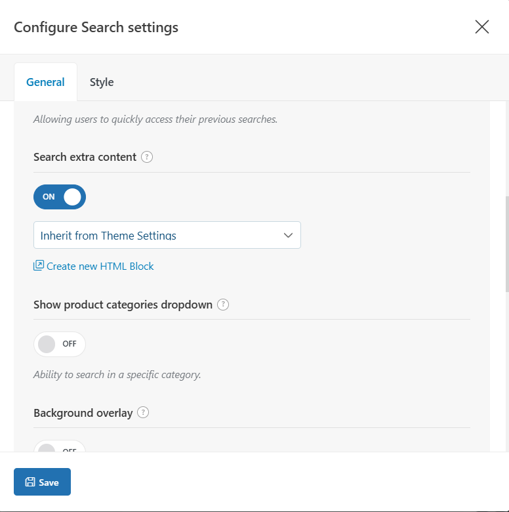Enable the Show product categories dropdown toggle
Viewport: 509px width, 512px height.
point(60,344)
